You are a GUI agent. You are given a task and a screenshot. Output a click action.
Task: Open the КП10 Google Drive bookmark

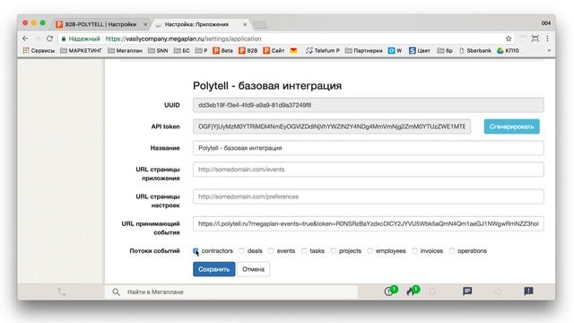509,50
